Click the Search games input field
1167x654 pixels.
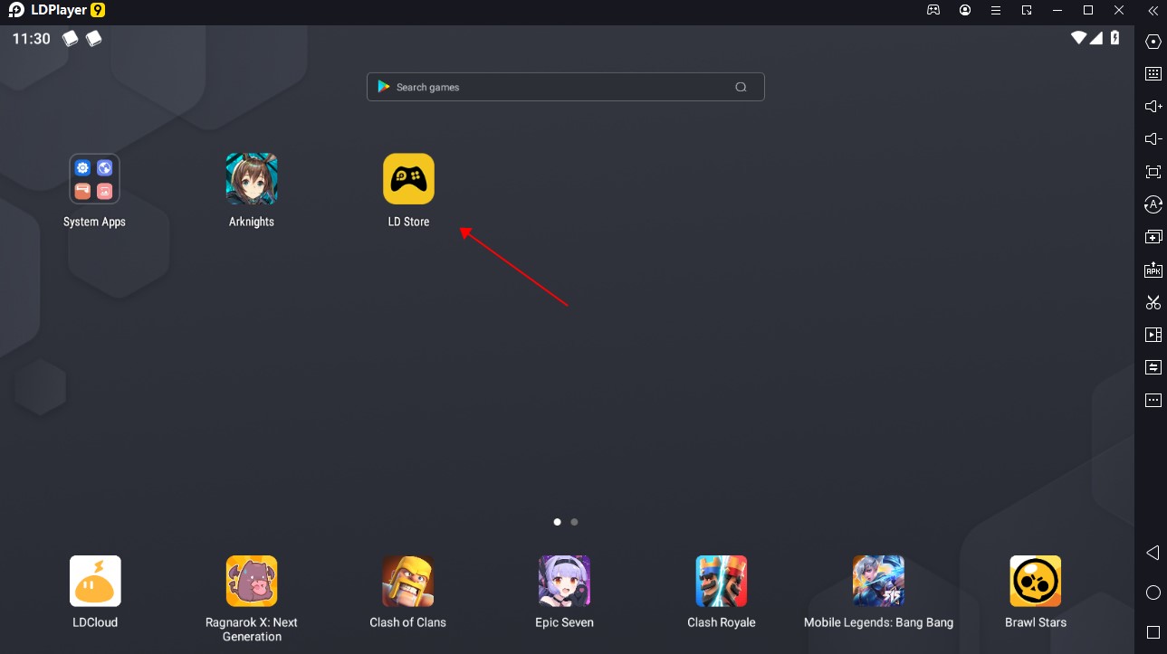point(566,87)
